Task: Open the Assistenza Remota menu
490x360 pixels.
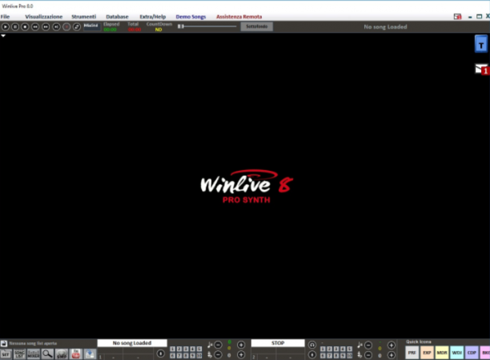Action: (x=239, y=17)
